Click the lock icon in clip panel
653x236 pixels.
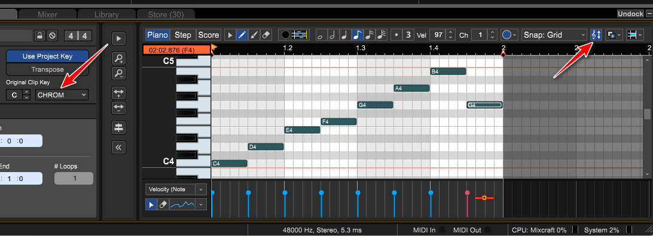point(39,35)
